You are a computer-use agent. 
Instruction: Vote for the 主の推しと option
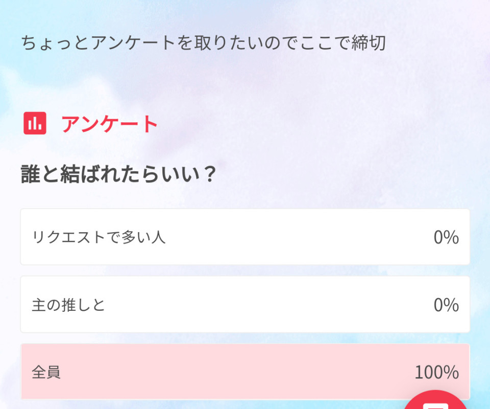(x=245, y=305)
